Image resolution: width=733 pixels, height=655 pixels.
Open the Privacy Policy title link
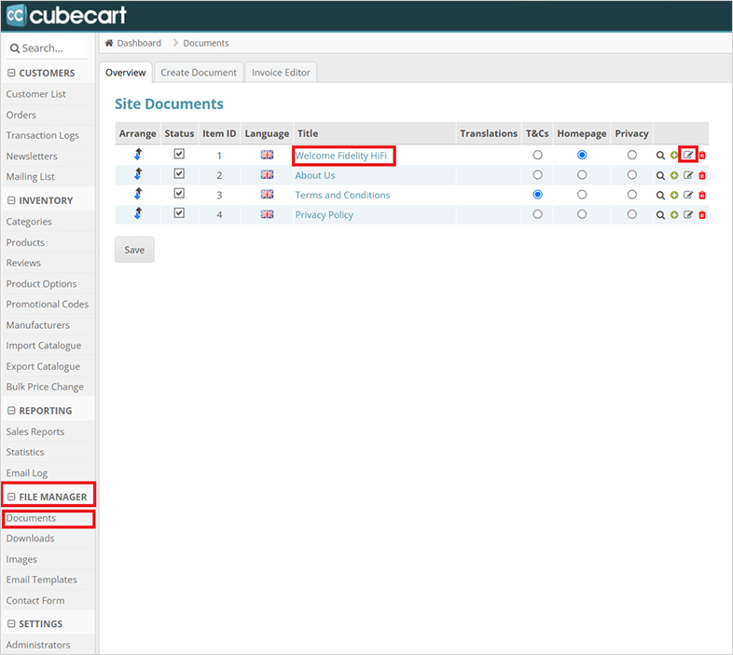(x=324, y=215)
